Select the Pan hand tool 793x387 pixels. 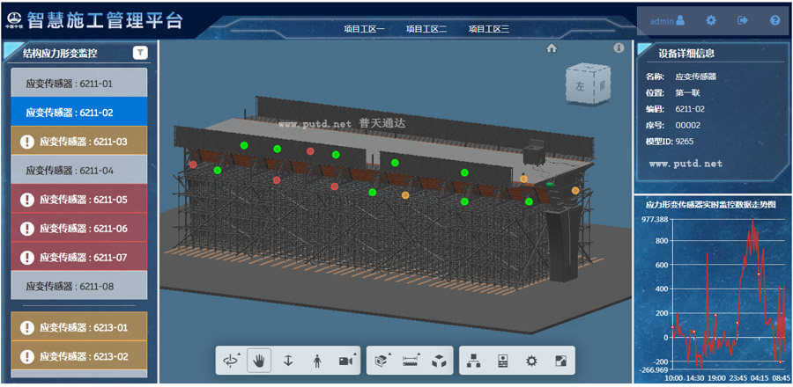(x=259, y=361)
